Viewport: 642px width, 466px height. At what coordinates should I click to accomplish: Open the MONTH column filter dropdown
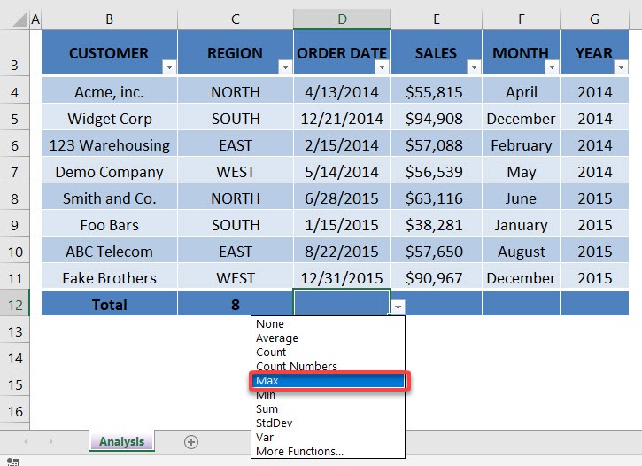552,66
